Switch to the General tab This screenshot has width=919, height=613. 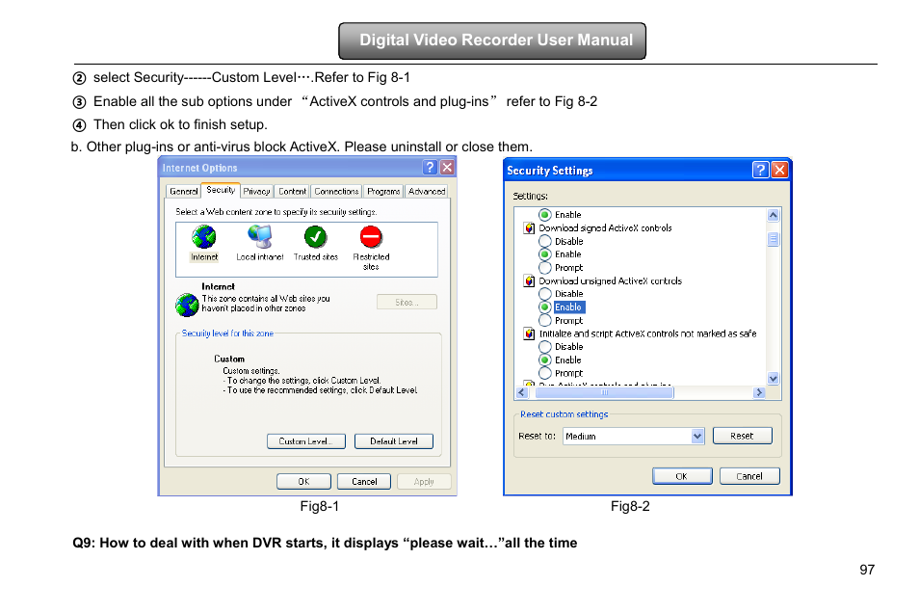(183, 191)
